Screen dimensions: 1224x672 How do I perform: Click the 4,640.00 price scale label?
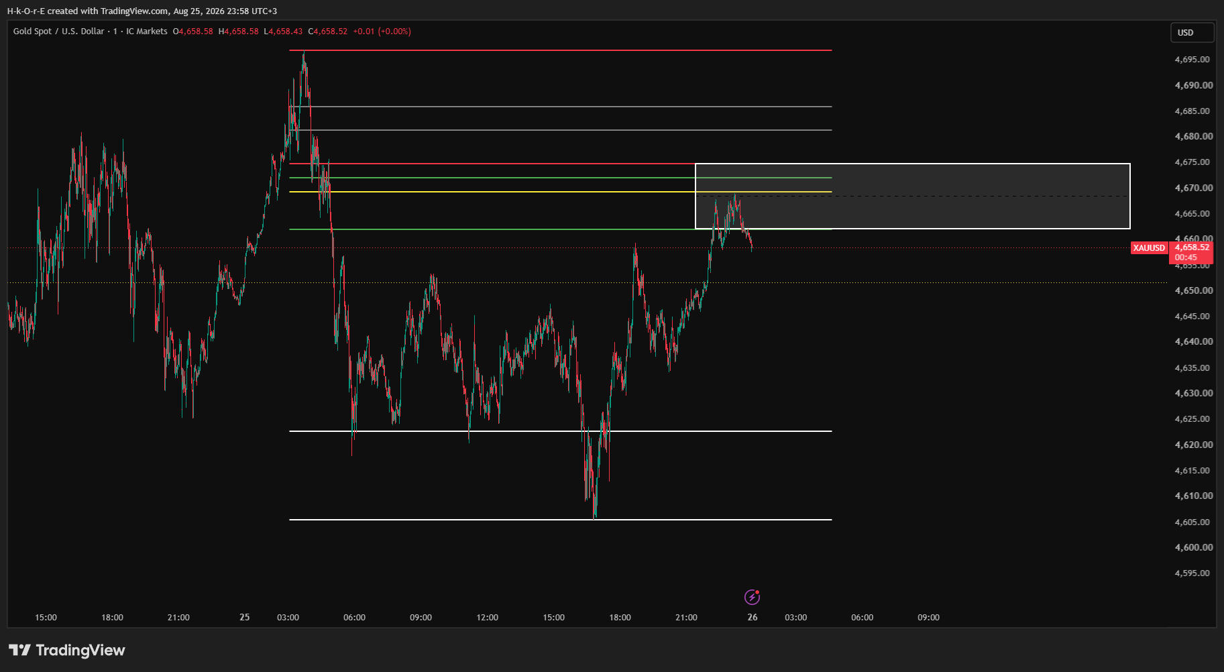point(1194,341)
